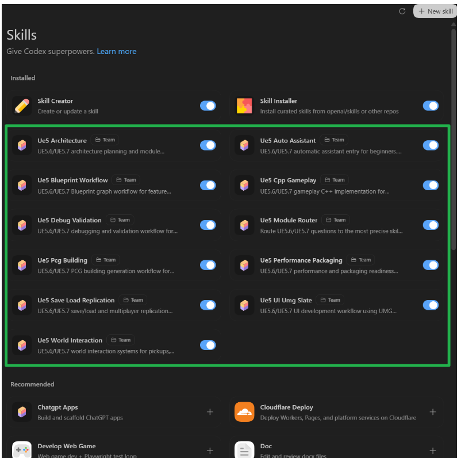Click the vertical scrollbar on the right
Screen dimensions: 461x458
pyautogui.click(x=454, y=144)
